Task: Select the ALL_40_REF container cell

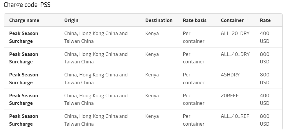Action: [x=235, y=116]
